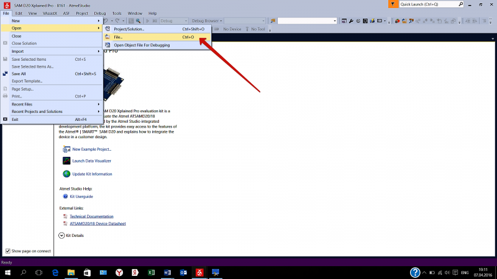Click the ENG language indicator
The width and height of the screenshot is (497, 279).
click(x=465, y=273)
